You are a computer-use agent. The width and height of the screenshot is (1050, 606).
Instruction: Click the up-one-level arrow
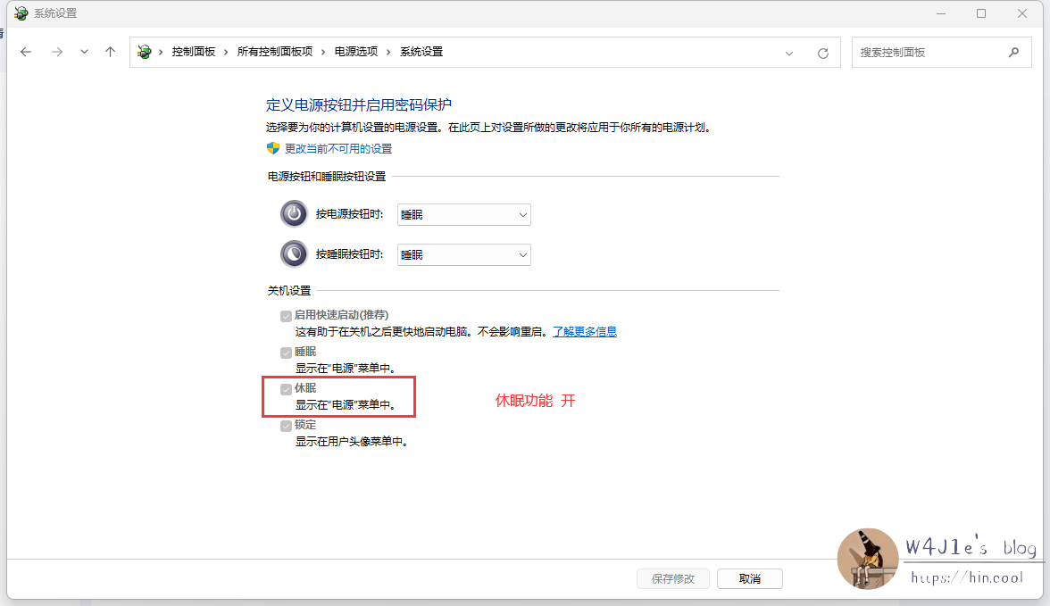pyautogui.click(x=110, y=51)
